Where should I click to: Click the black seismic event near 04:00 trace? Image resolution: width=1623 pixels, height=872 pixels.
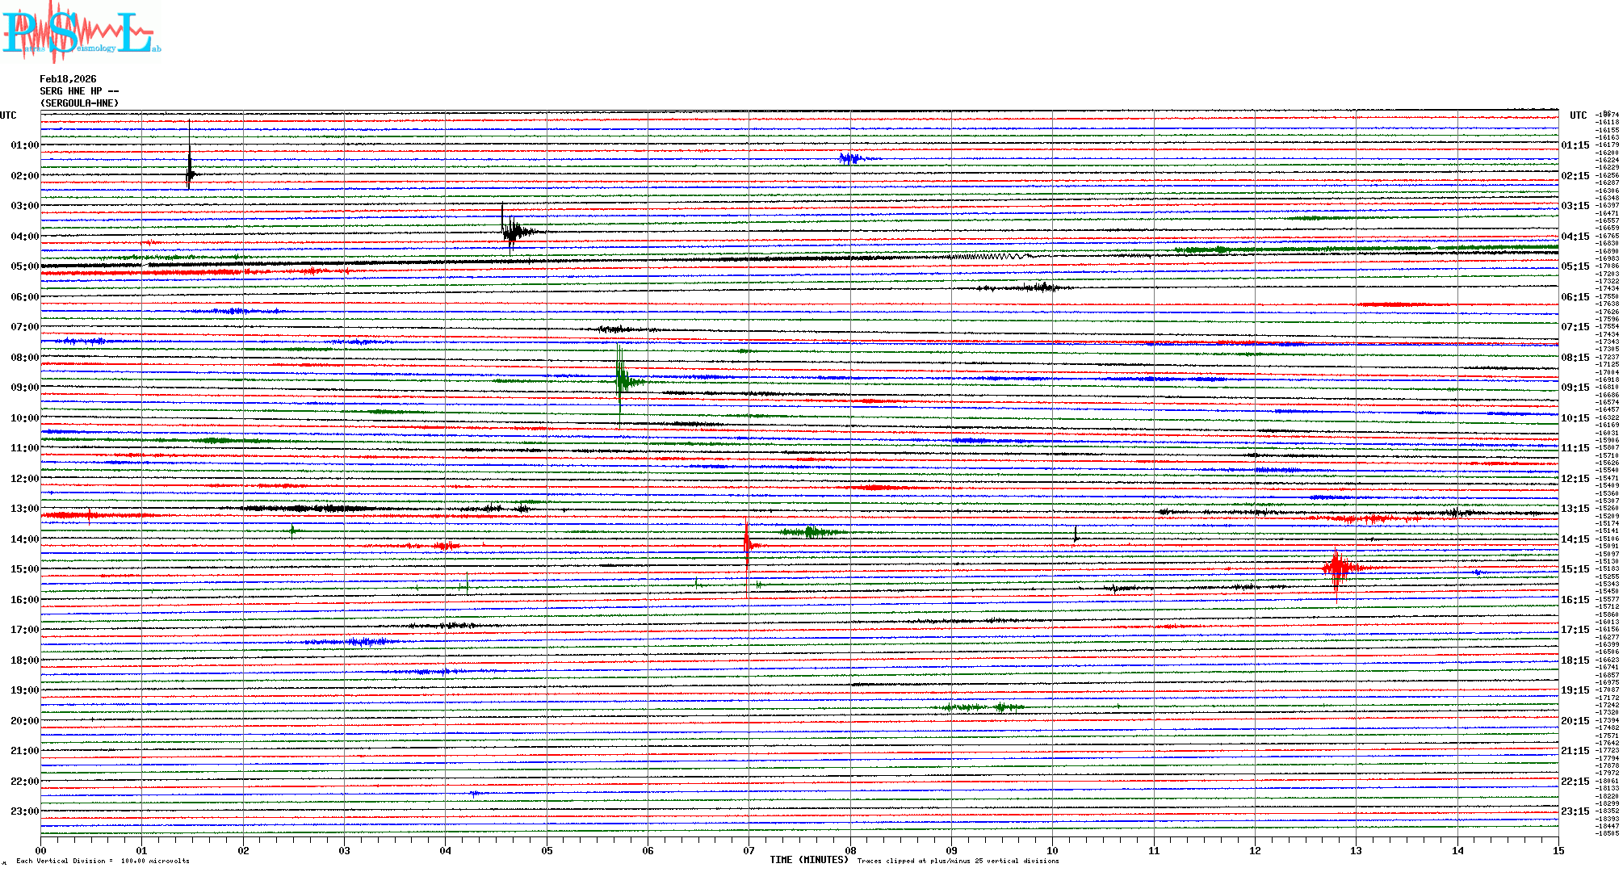(512, 233)
